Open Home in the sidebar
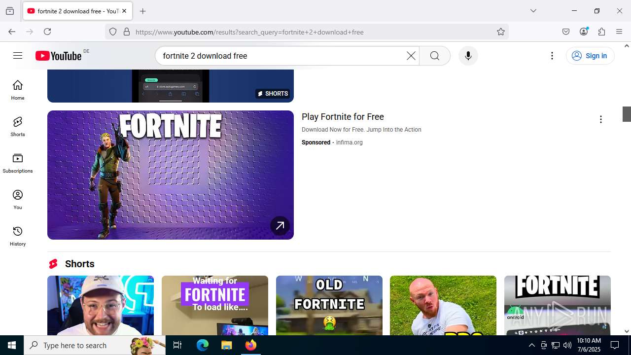The image size is (631, 355). point(18,90)
